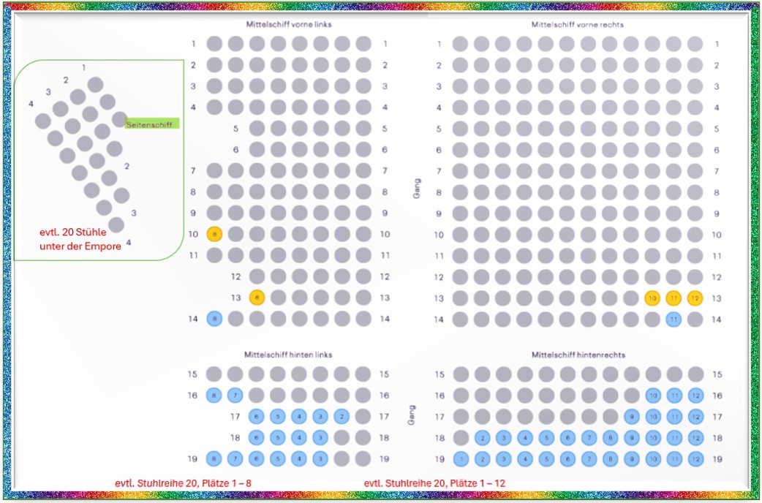Click a yellow reserved seat under der Empore note

click(214, 234)
